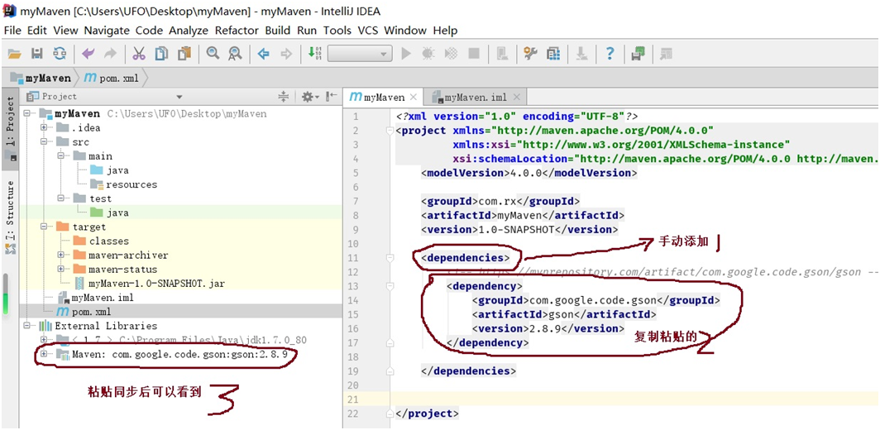Close the myMaven.iml editor tab
Screen dimensions: 880x430
tap(516, 97)
